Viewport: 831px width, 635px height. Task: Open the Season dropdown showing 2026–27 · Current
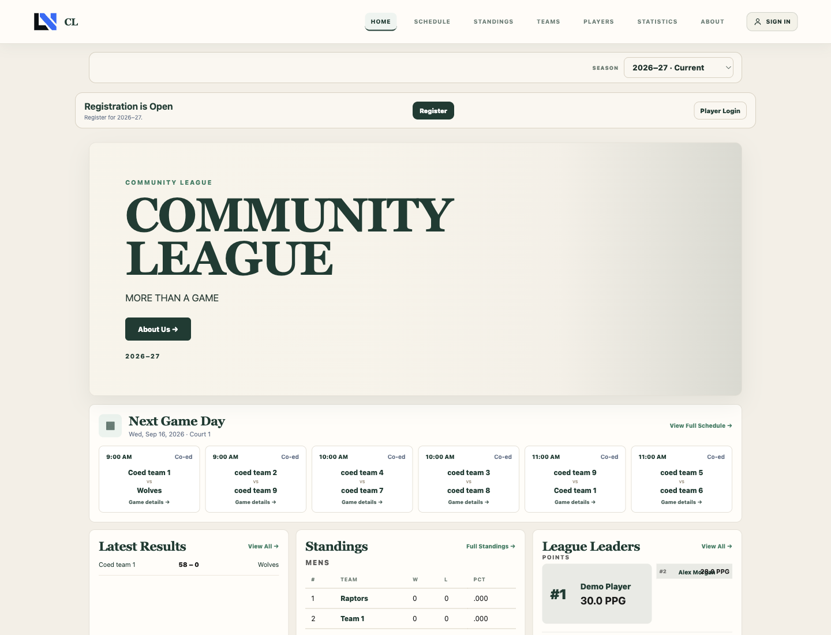click(679, 68)
